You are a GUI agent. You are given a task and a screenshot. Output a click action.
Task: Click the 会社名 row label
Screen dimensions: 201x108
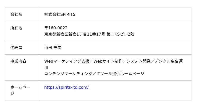(16, 15)
